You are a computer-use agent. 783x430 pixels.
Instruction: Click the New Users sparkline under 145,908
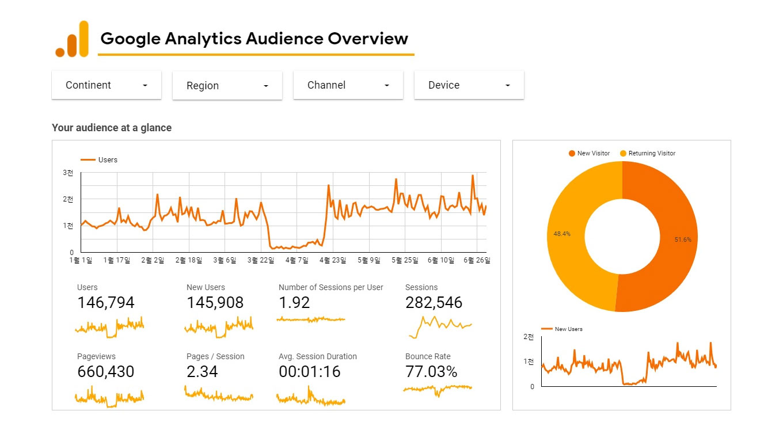click(219, 326)
